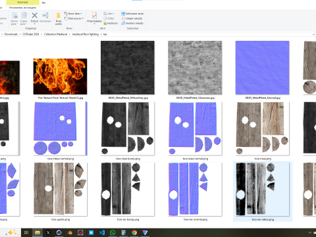Screen dimensions: 316x237
Task: Select the KB3D_MetalPitted_Normal blue thumbnail
Action: pyautogui.click(x=262, y=68)
